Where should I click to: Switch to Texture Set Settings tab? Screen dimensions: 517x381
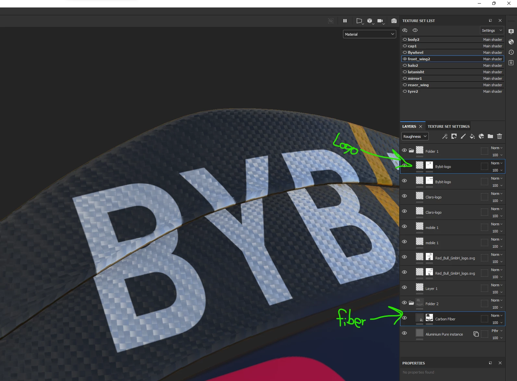pos(449,126)
